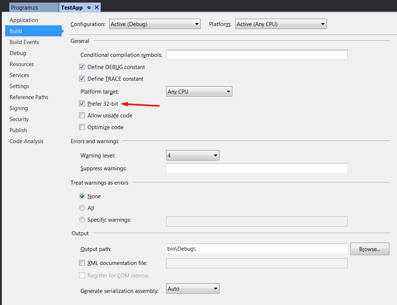The image size is (397, 305).
Task: Expand Generate serialization assembly dropdown
Action: tap(193, 288)
